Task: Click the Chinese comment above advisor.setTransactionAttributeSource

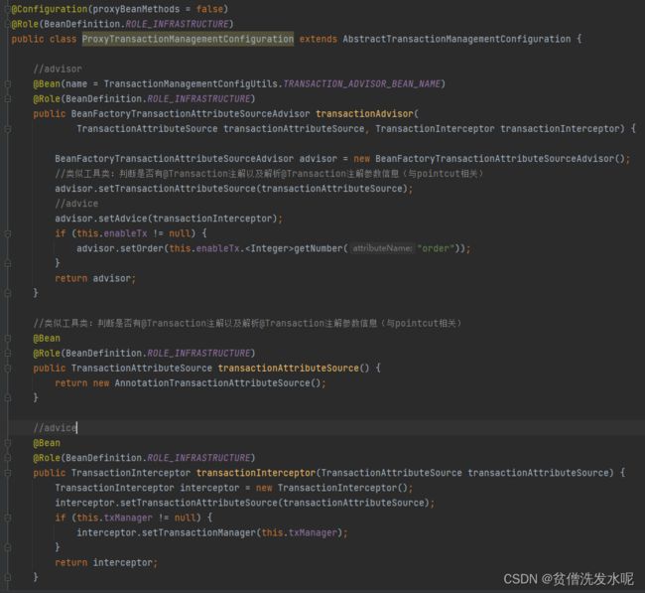Action: [269, 174]
